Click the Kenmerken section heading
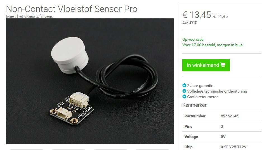This screenshot has height=150, width=262. [195, 105]
